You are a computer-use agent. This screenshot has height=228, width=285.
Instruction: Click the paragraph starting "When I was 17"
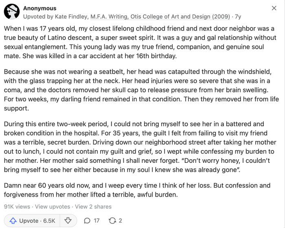point(138,42)
